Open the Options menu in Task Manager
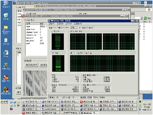The width and height of the screenshot is (153, 115). coord(60,24)
